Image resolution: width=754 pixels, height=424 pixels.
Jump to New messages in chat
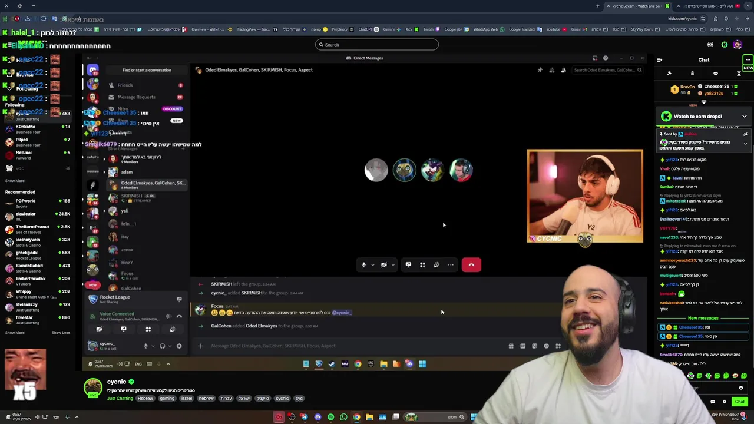point(703,318)
